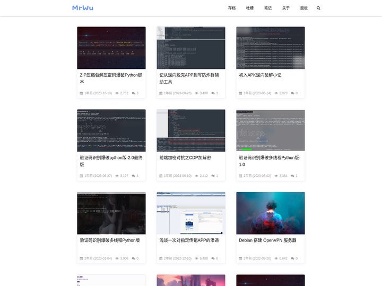The image size is (382, 286).
Task: Open the search magnifier icon in header
Action: pos(318,8)
